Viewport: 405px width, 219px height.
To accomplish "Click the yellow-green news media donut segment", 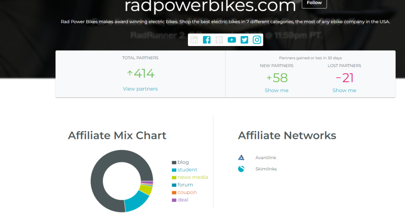I will (x=146, y=189).
